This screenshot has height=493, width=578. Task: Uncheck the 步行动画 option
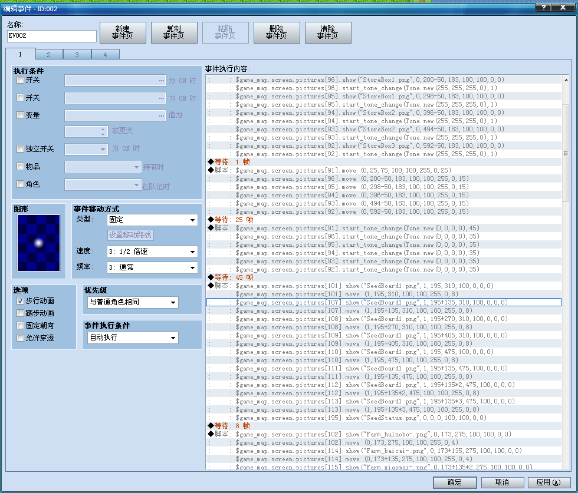pos(21,301)
